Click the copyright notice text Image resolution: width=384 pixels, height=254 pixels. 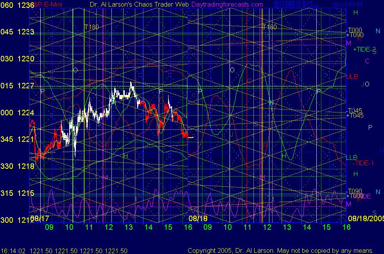coord(281,250)
